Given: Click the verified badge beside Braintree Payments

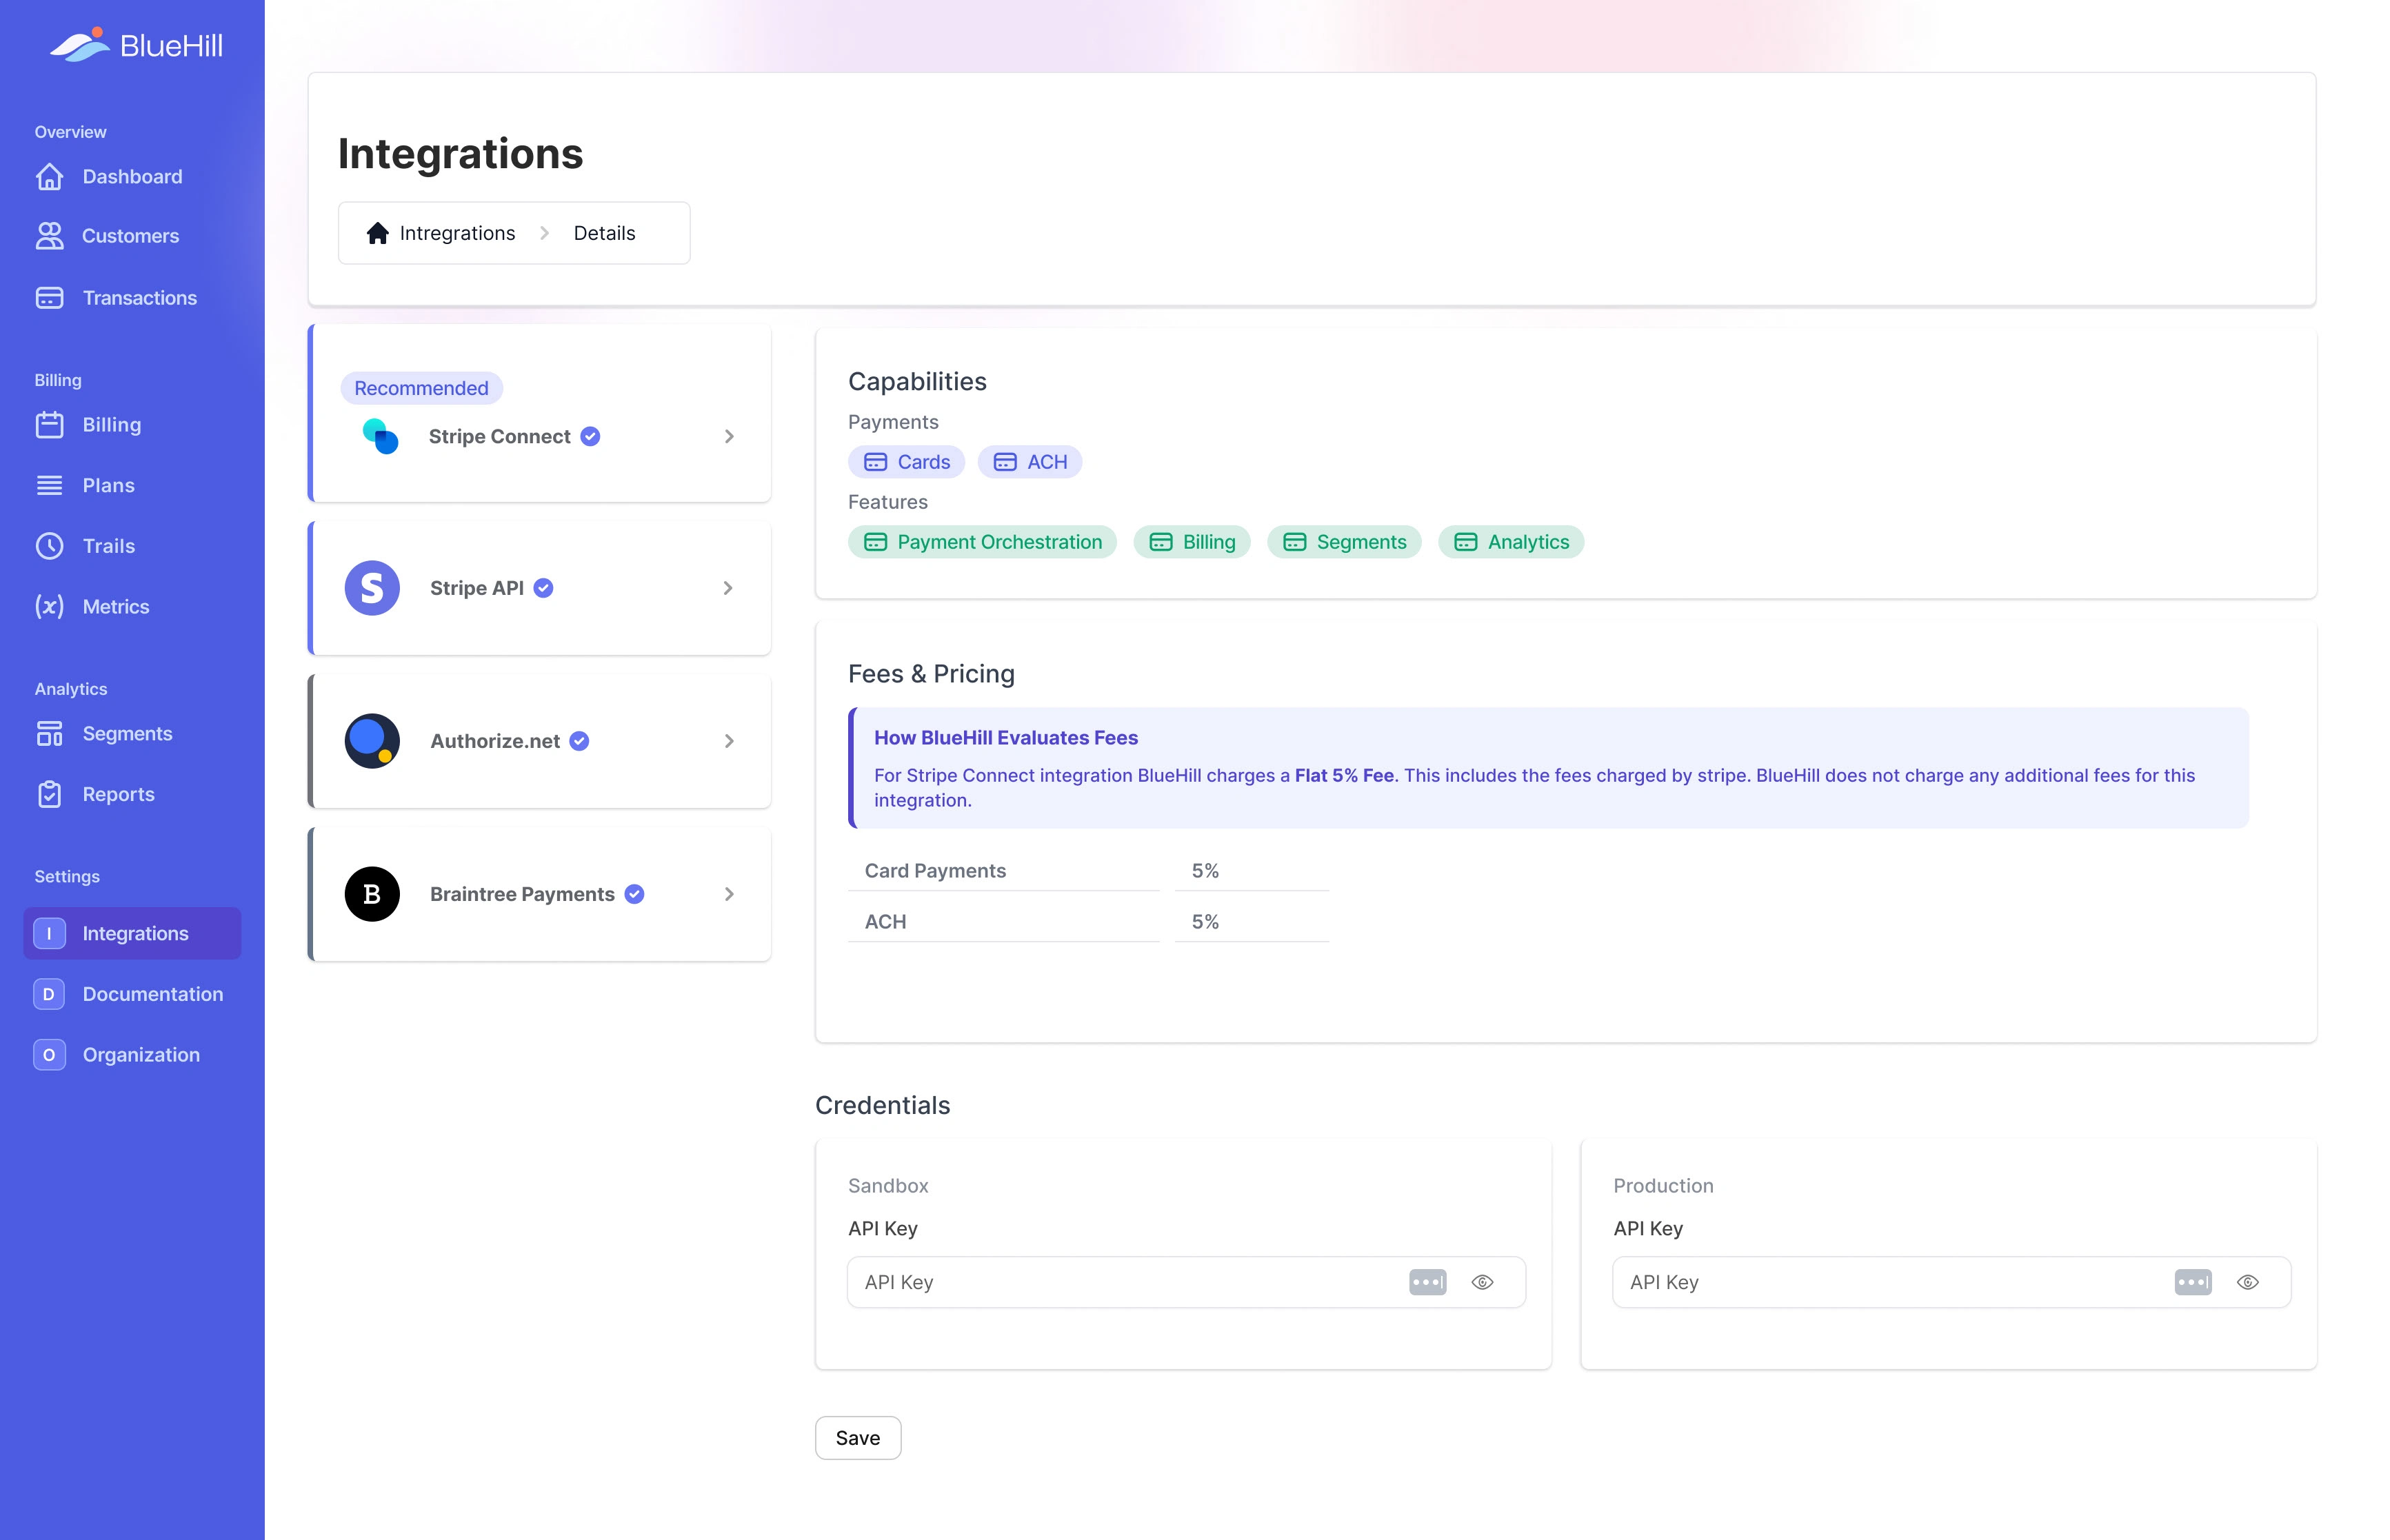Looking at the screenshot, I should pos(634,894).
